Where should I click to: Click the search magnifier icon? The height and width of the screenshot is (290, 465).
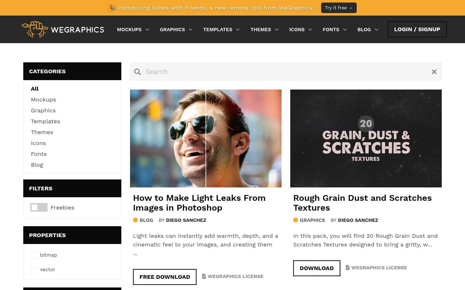coord(138,72)
